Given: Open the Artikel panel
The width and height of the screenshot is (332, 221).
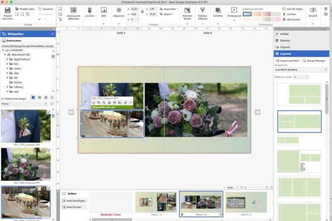Looking at the screenshot, I should point(301,34).
